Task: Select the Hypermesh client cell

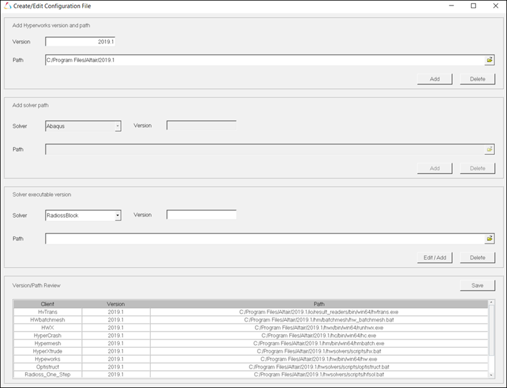Action: (x=48, y=343)
